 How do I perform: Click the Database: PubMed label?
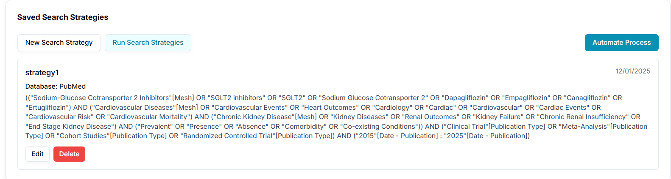point(56,87)
